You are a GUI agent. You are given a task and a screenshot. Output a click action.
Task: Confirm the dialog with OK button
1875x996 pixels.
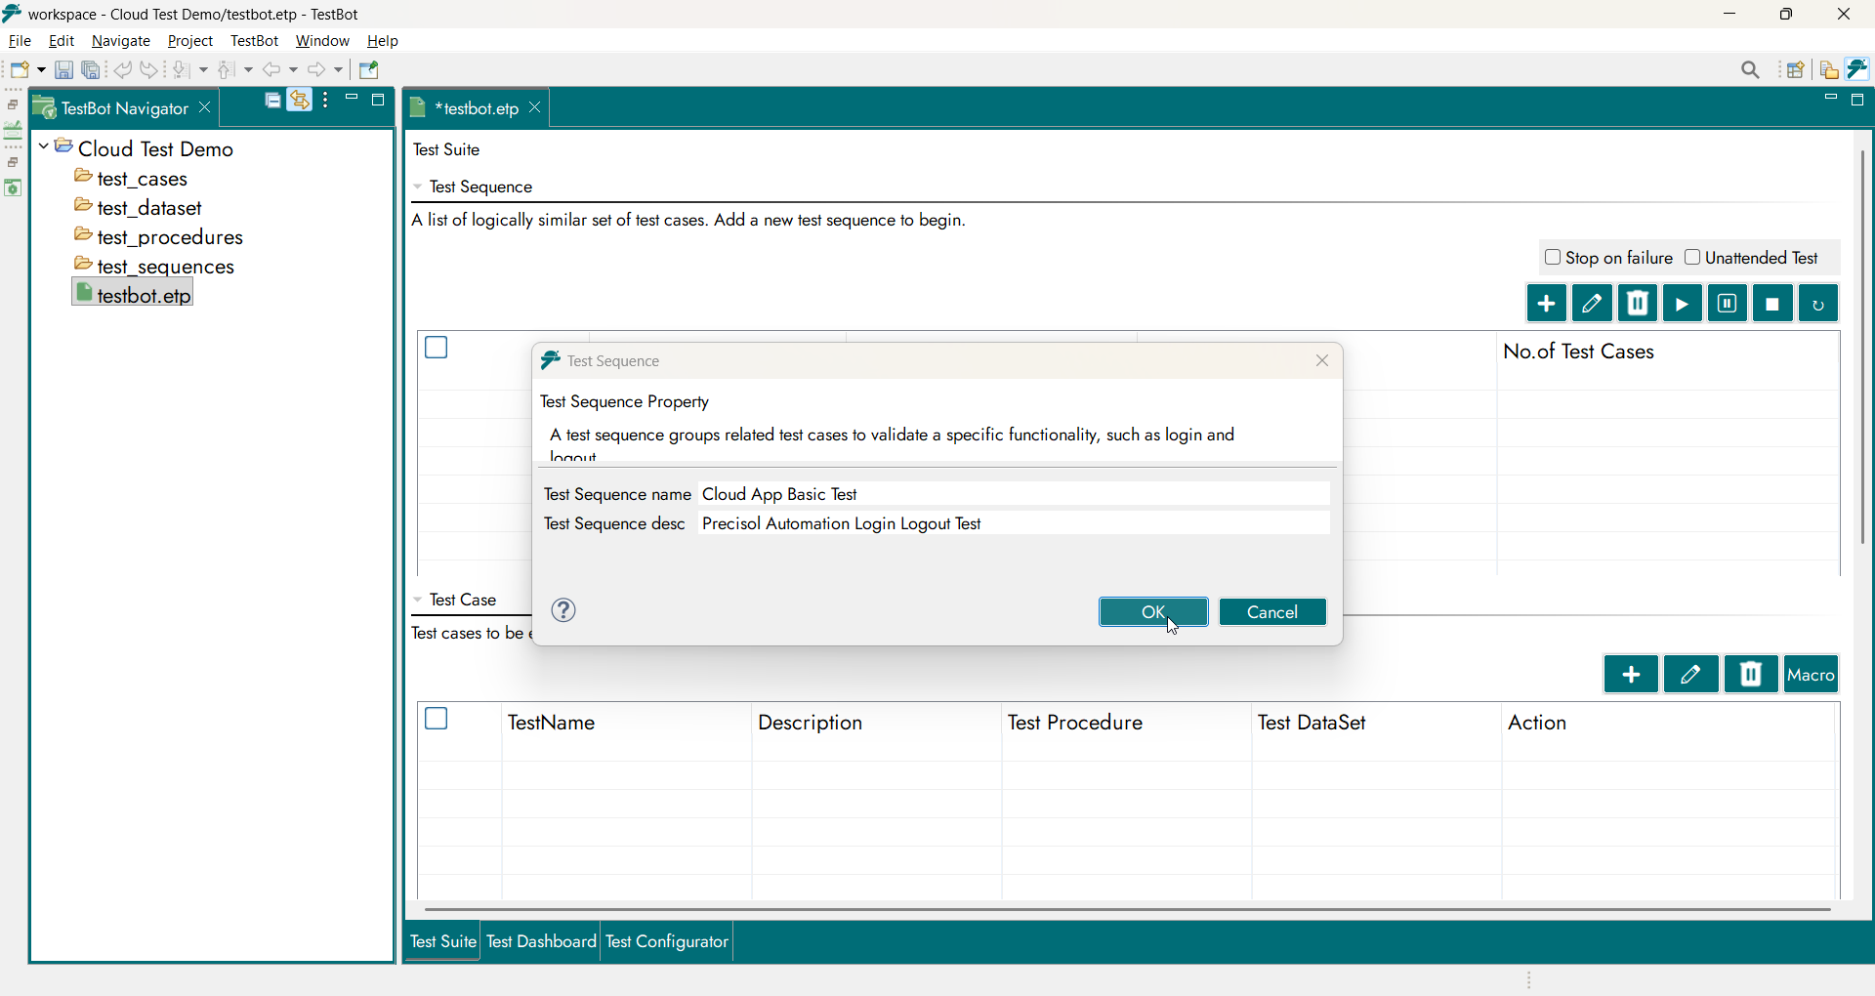coord(1153,612)
